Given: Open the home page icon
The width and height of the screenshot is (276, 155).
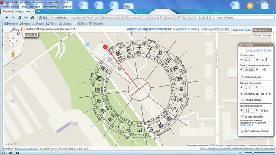Looking at the screenshot, I should coord(33,18).
